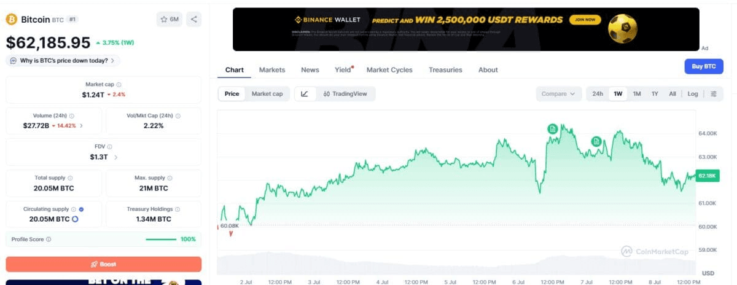Click the second news marker on chart
737x285 pixels.
coord(596,141)
